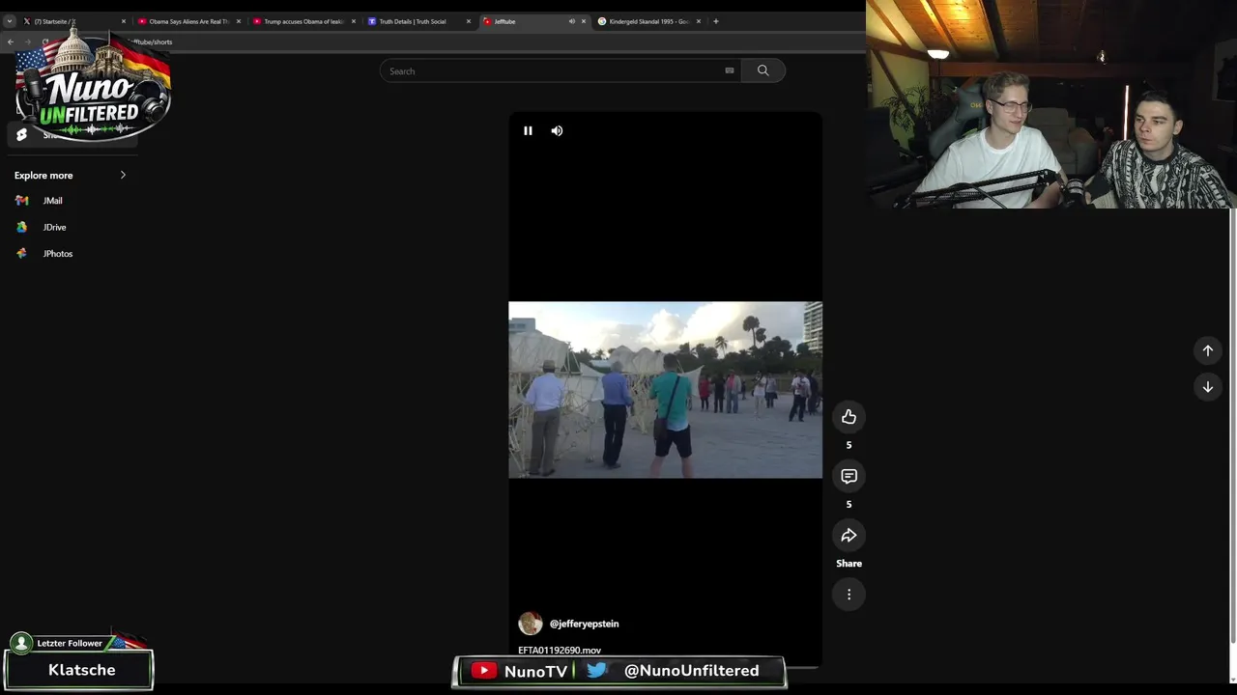This screenshot has height=695, width=1237.
Task: Click the JMail envelope icon
Action: 21,201
